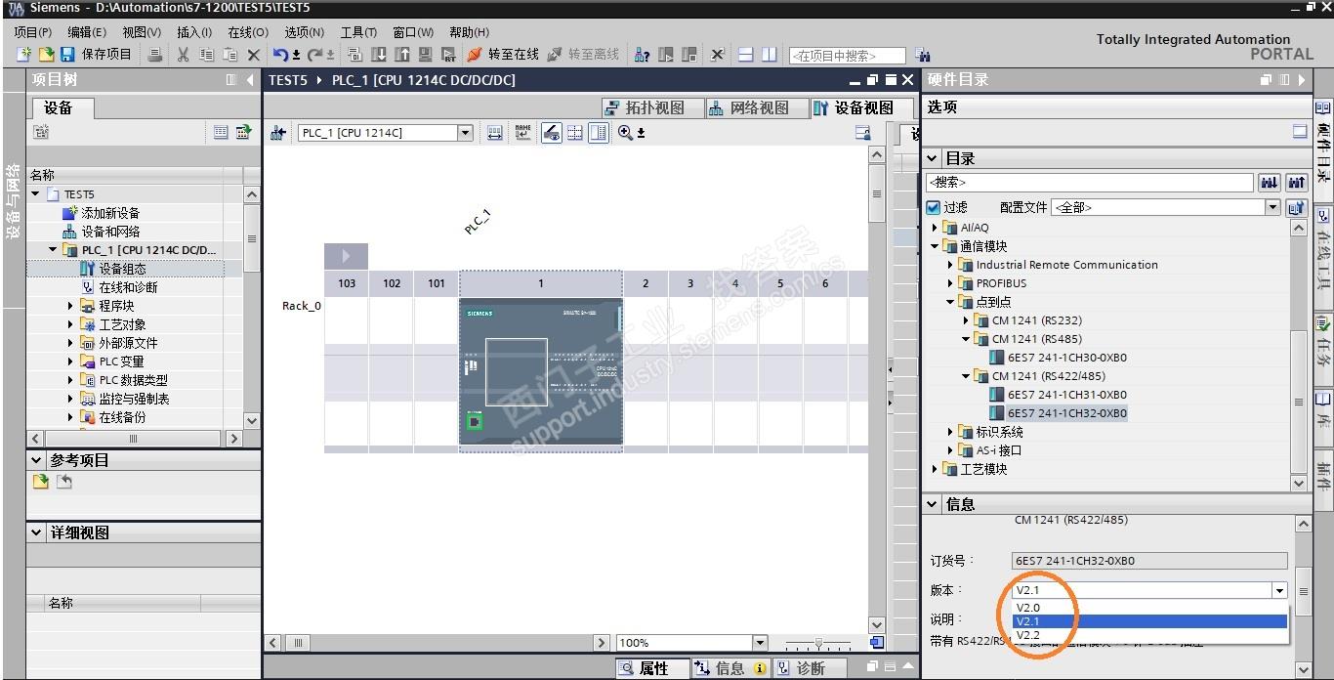Upload from device icon
The image size is (1334, 680).
coord(401,55)
